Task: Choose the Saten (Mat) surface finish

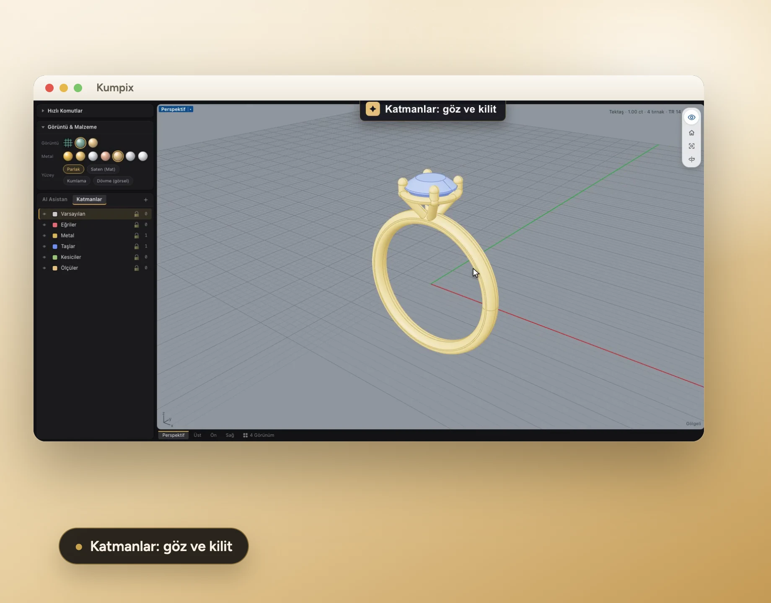Action: pyautogui.click(x=103, y=169)
